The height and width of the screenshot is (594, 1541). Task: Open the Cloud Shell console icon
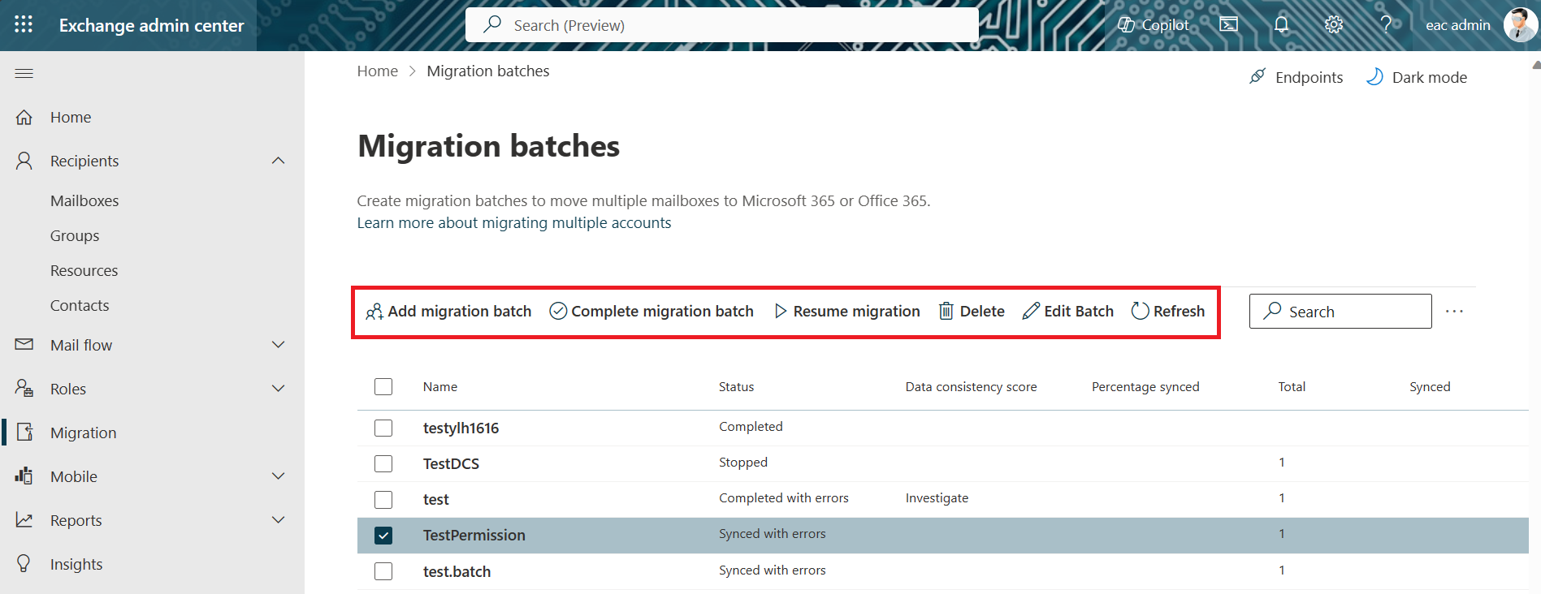pos(1229,24)
